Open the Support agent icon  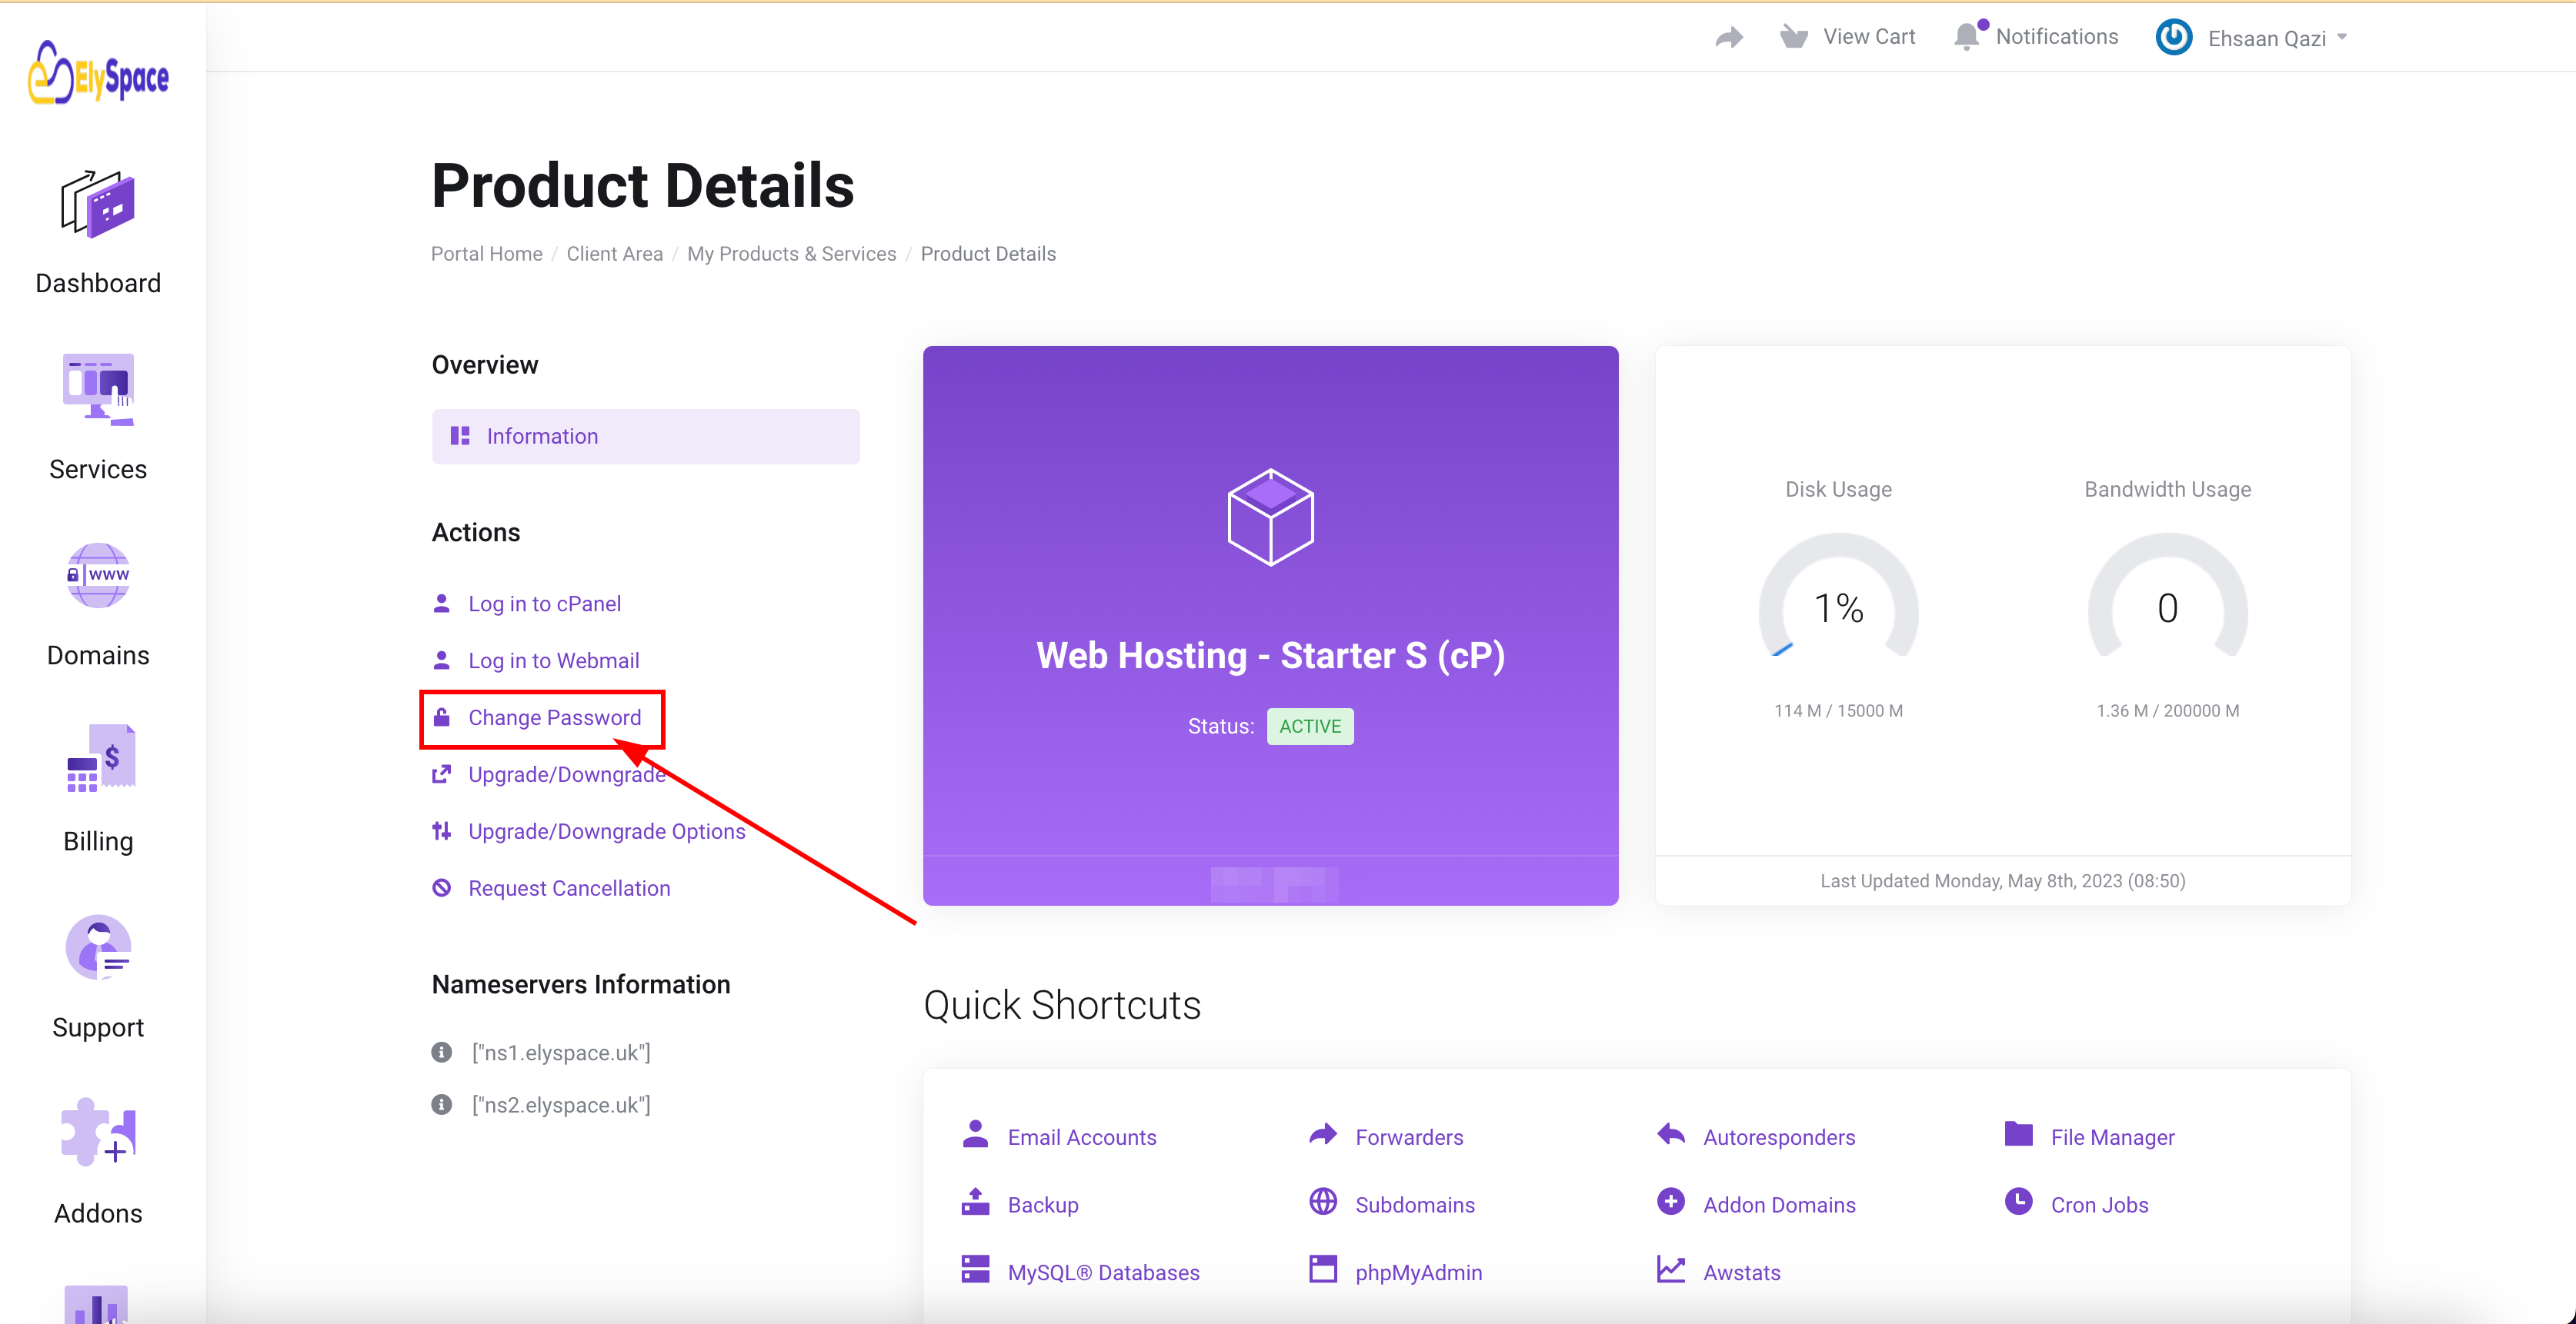[x=98, y=947]
